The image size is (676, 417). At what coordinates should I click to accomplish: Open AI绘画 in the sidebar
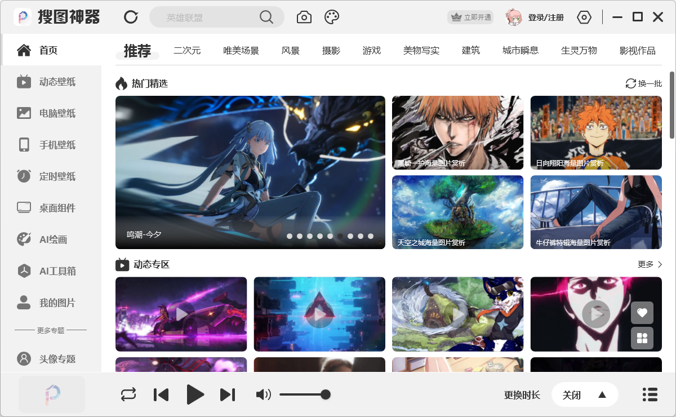51,239
